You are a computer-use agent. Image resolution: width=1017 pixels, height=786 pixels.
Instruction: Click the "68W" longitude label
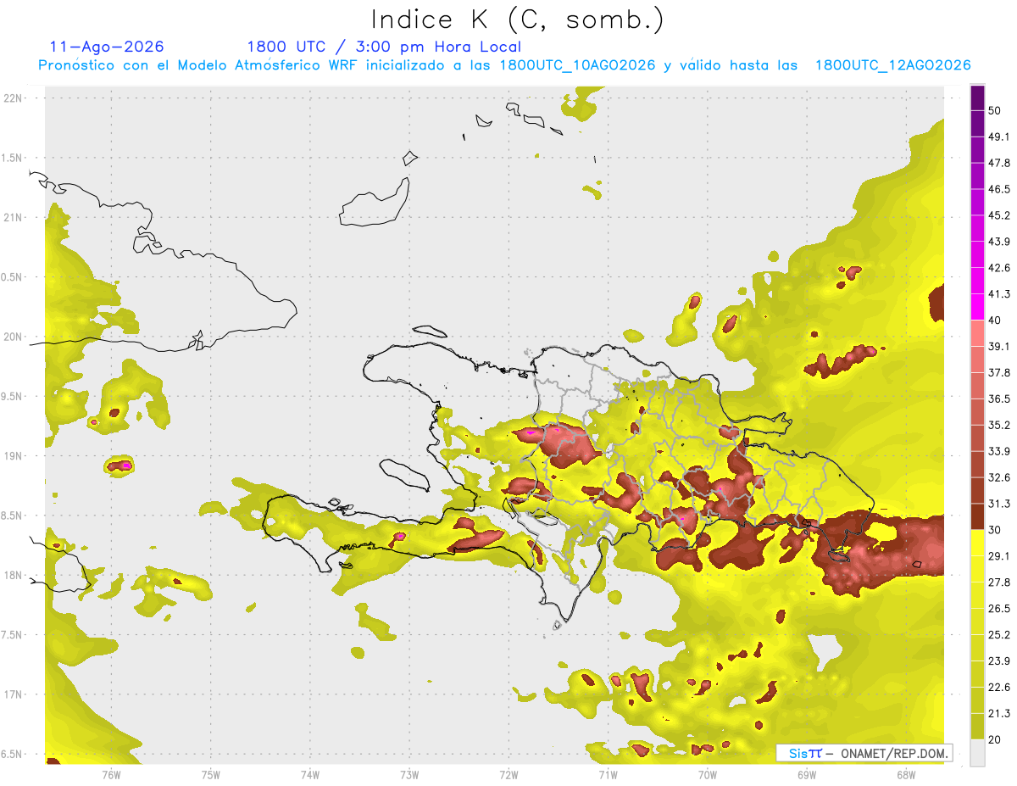(x=906, y=774)
